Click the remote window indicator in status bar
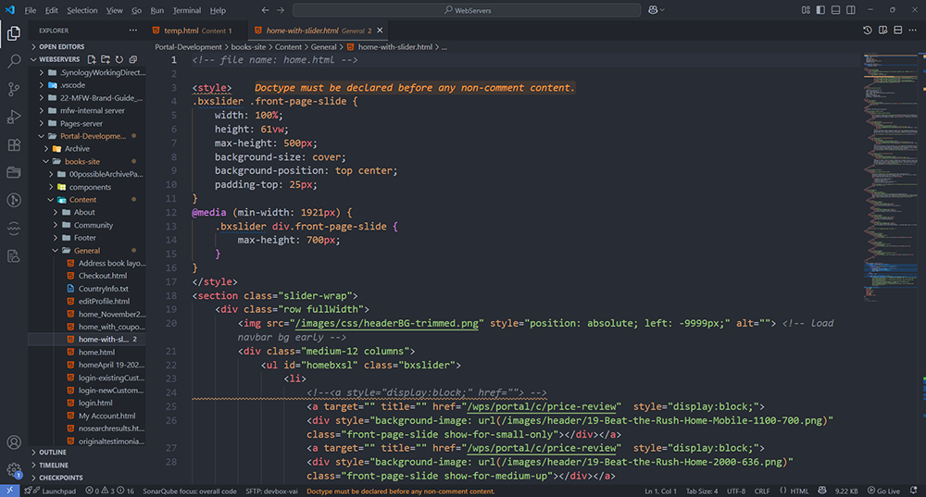Screen dimensions: 926x497 click(9, 491)
